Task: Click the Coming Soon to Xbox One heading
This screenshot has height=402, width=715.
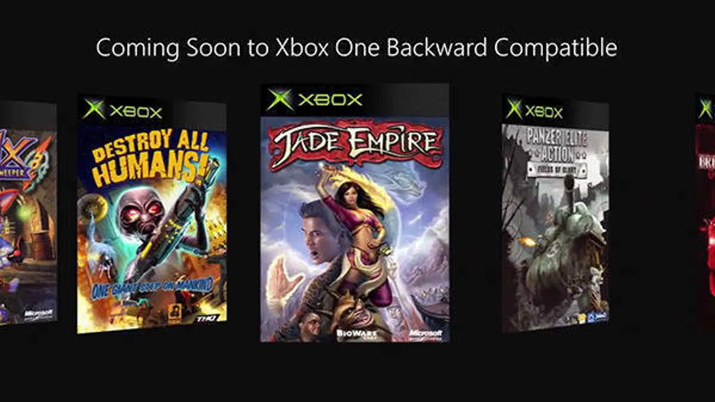Action: [x=356, y=48]
